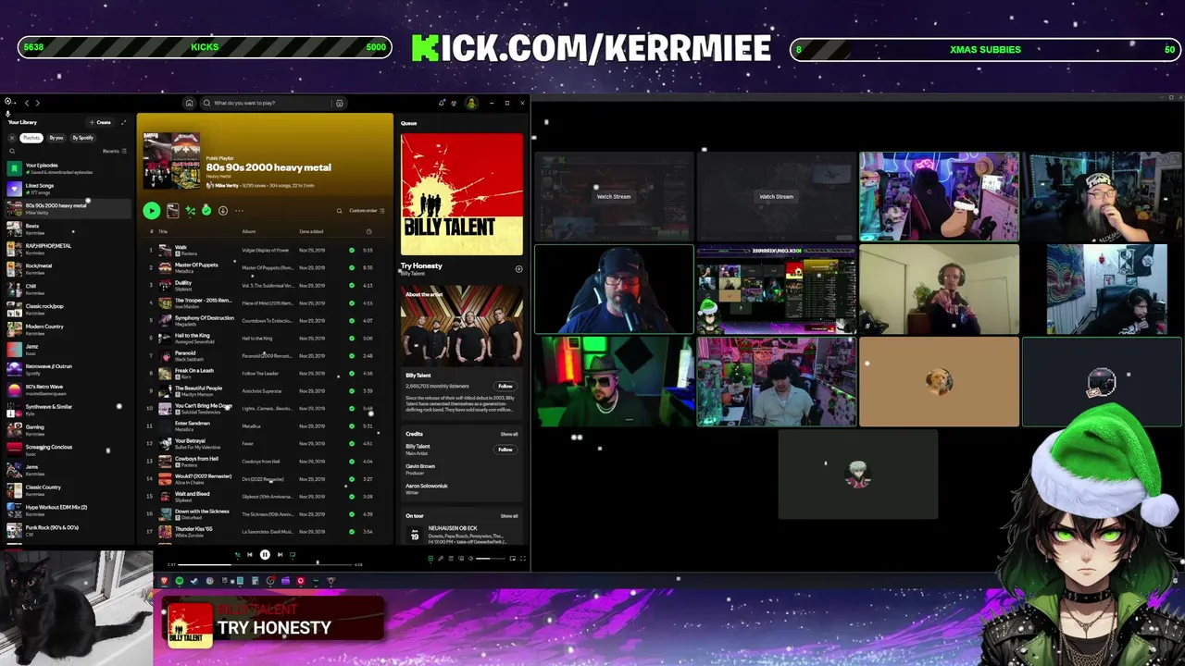1185x666 pixels.
Task: Open the notifications bell in Spotify
Action: (441, 103)
